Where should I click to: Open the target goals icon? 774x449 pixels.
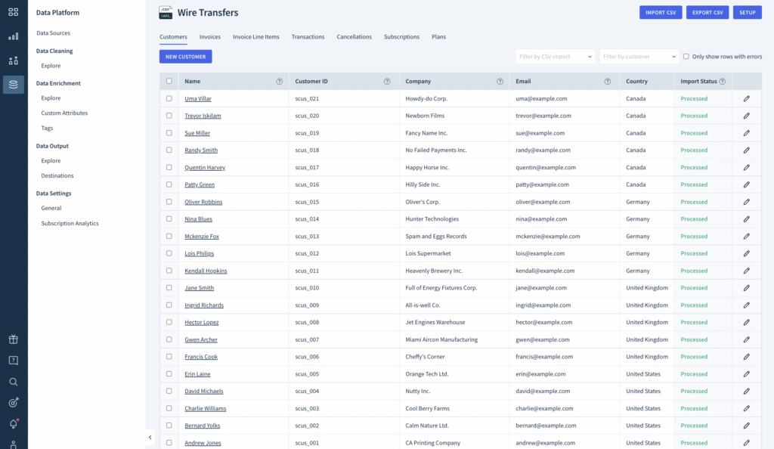[x=14, y=403]
